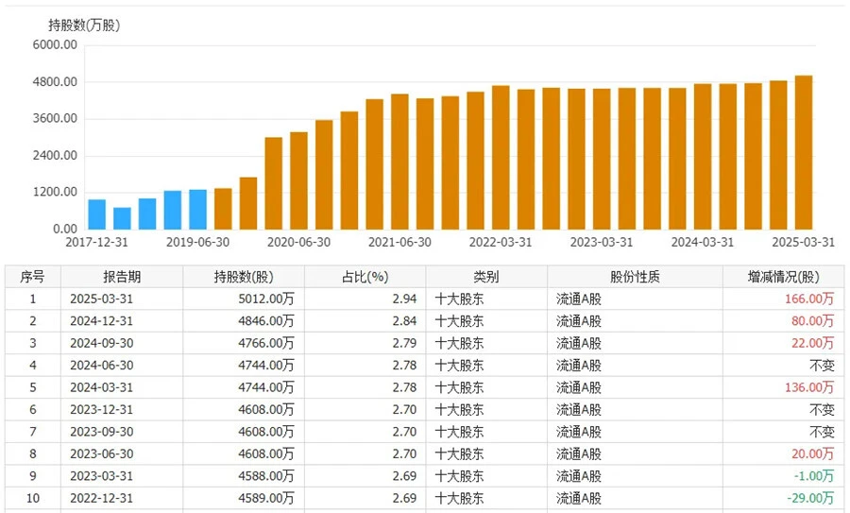The width and height of the screenshot is (850, 513).
Task: Select the 占比(%) column header
Action: coord(365,277)
